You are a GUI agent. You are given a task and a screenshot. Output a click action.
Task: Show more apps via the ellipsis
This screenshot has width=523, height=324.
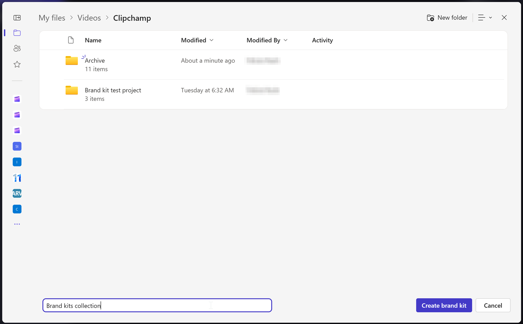tap(17, 224)
